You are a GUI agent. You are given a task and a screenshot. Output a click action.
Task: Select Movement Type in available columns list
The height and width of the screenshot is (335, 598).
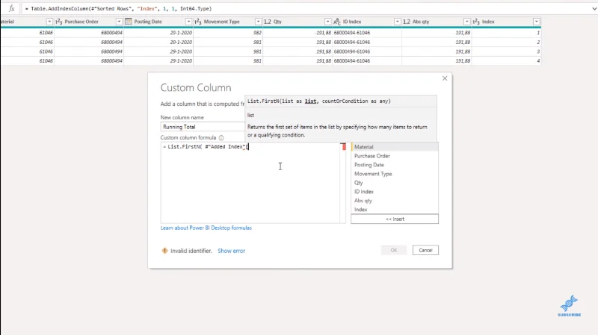coord(395,174)
